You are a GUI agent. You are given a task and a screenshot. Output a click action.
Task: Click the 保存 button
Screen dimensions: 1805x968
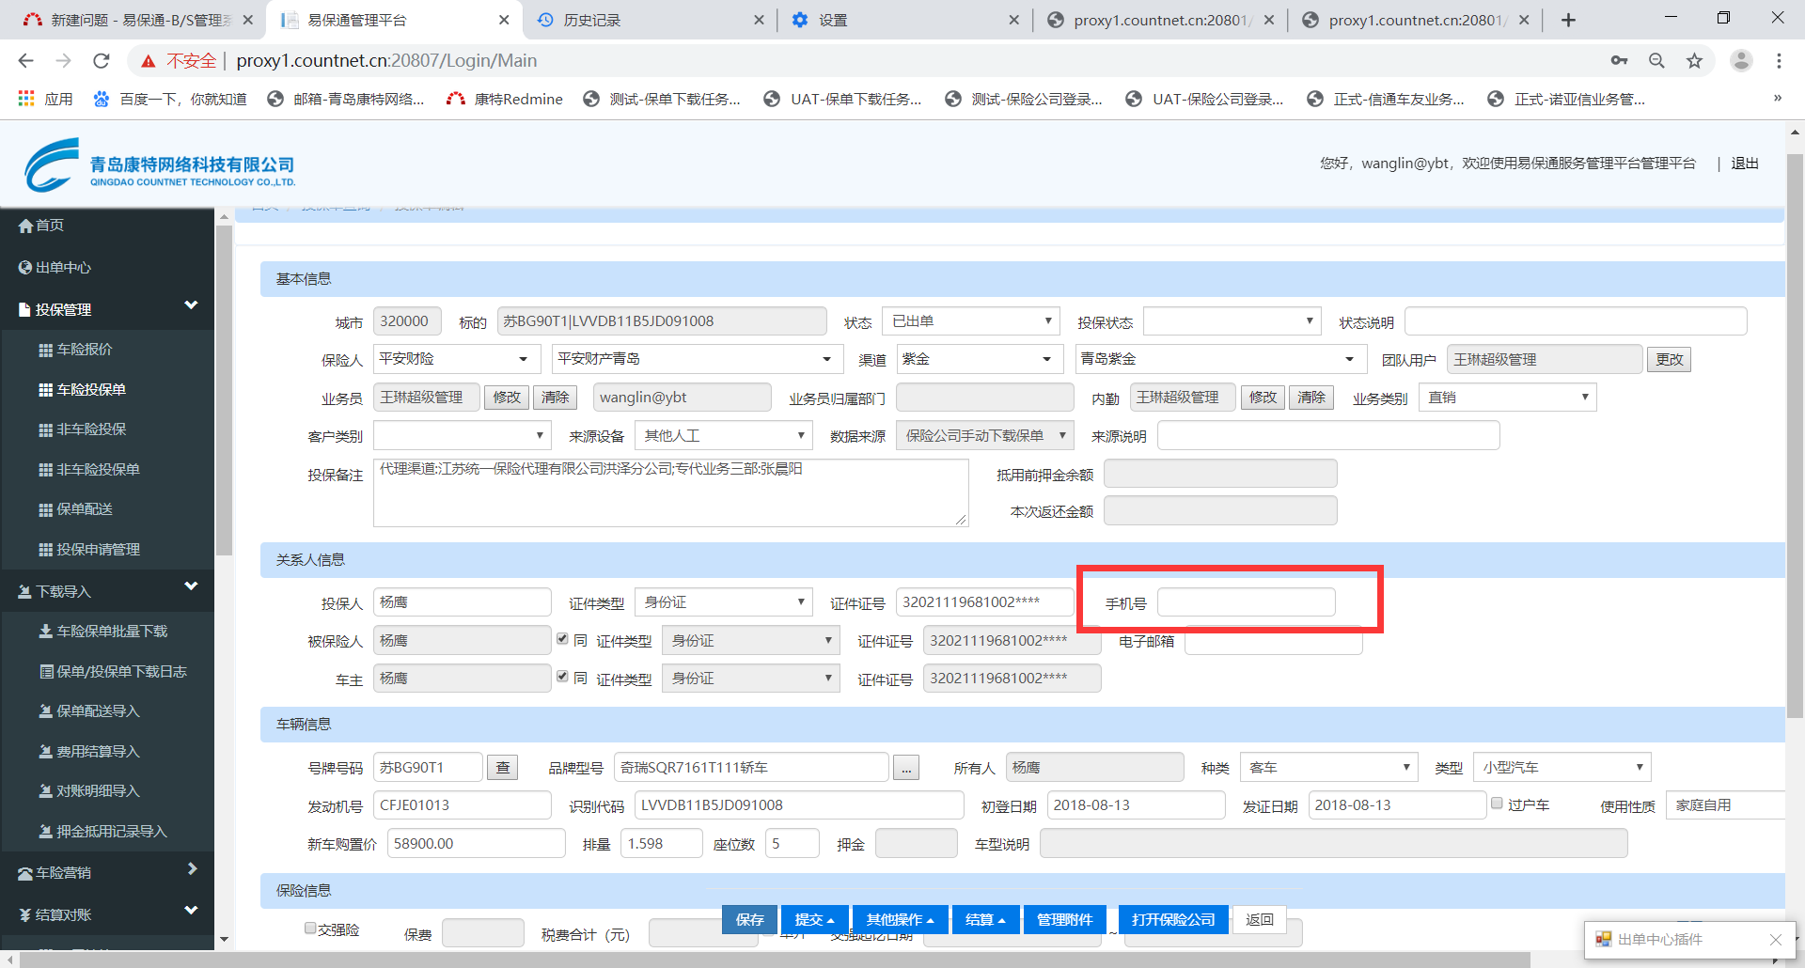tap(749, 919)
